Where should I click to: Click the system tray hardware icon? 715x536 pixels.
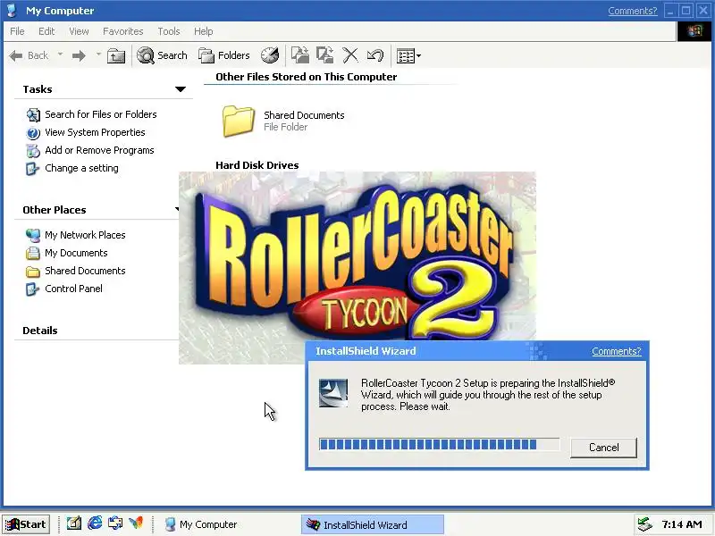tap(645, 524)
